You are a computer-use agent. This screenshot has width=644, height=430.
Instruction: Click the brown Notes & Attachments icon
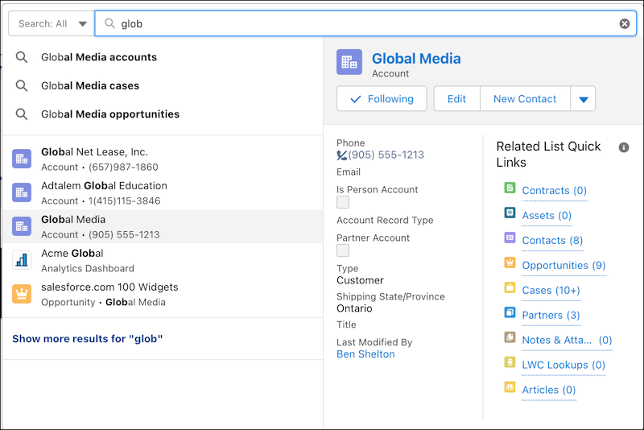coord(510,337)
